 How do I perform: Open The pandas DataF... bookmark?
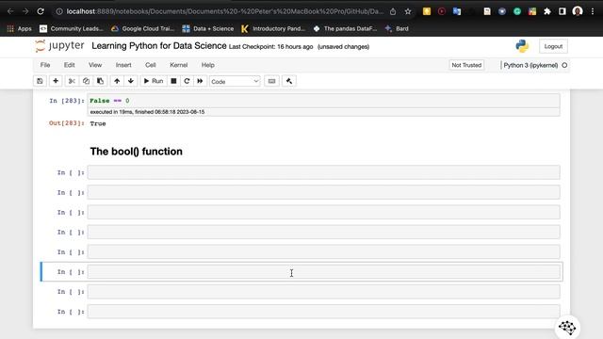[345, 28]
